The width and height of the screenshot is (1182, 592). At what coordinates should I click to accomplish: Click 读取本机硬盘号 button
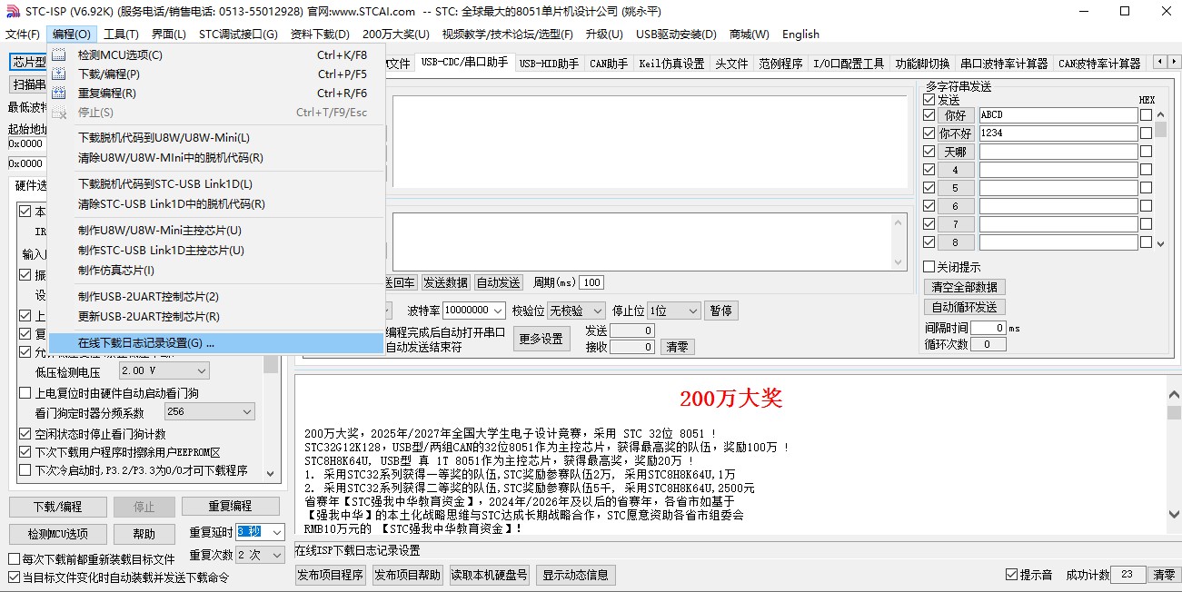(489, 575)
